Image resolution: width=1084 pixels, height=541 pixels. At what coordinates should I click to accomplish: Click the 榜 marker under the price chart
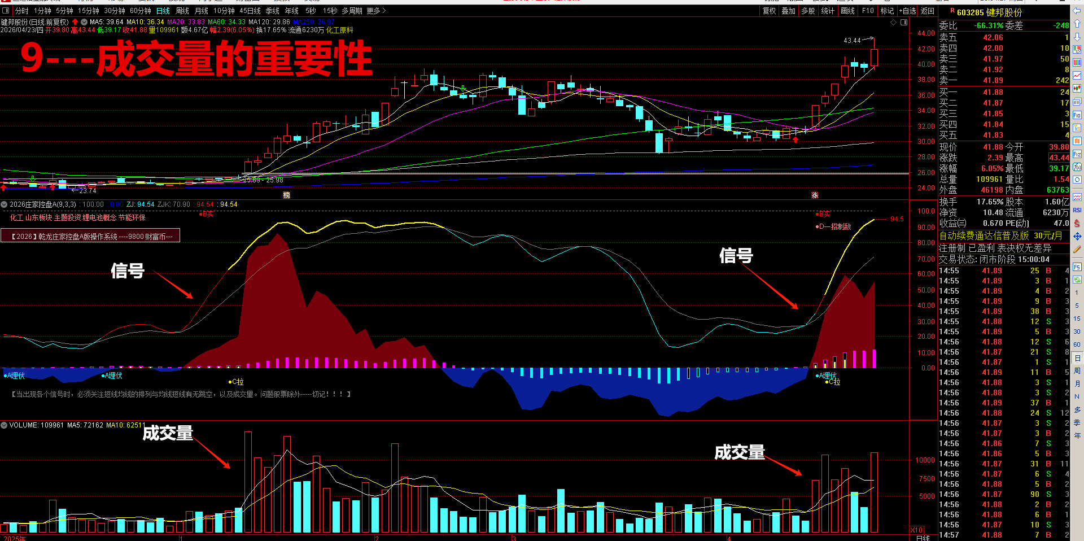pos(286,195)
